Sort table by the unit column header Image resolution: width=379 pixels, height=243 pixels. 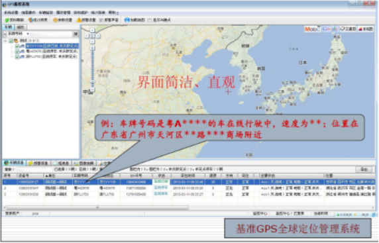click(58, 176)
